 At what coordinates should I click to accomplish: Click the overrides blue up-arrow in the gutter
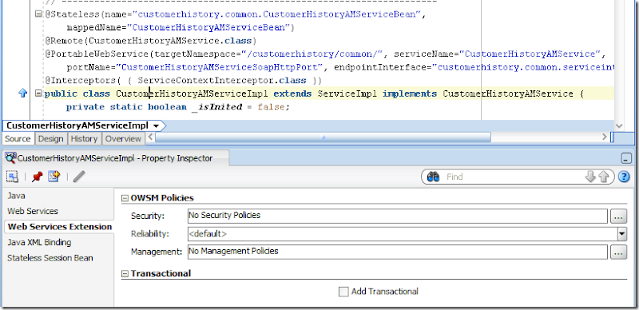click(x=23, y=93)
